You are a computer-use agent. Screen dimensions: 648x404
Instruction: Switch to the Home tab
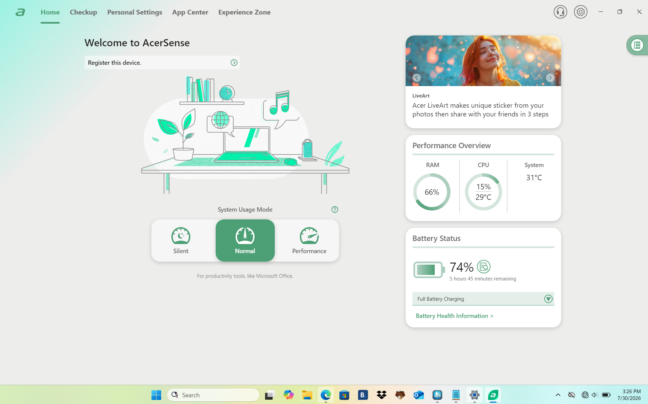50,12
